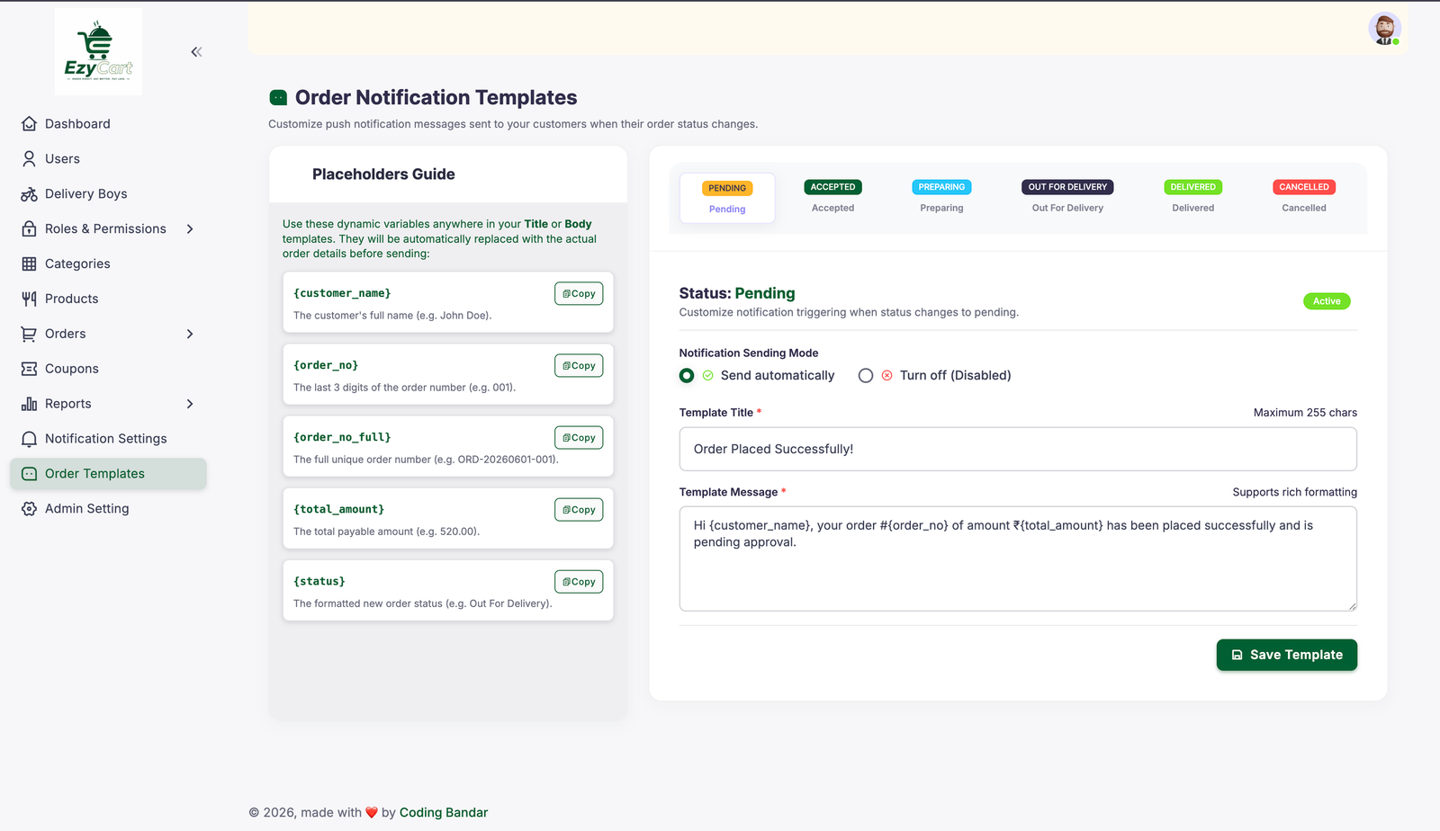This screenshot has height=831, width=1440.
Task: Open the user avatar profile menu
Action: pos(1384,29)
